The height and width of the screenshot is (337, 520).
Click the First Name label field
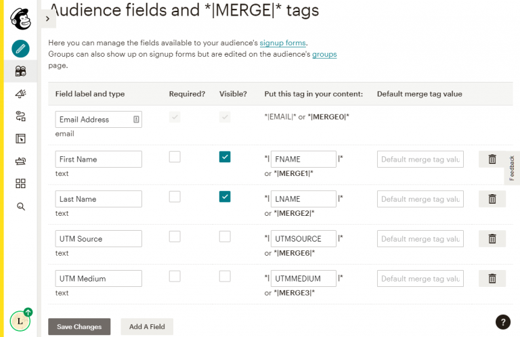click(98, 160)
